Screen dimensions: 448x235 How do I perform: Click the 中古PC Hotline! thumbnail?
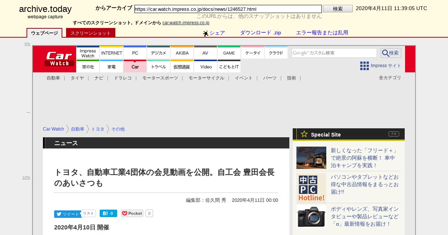coord(311,188)
